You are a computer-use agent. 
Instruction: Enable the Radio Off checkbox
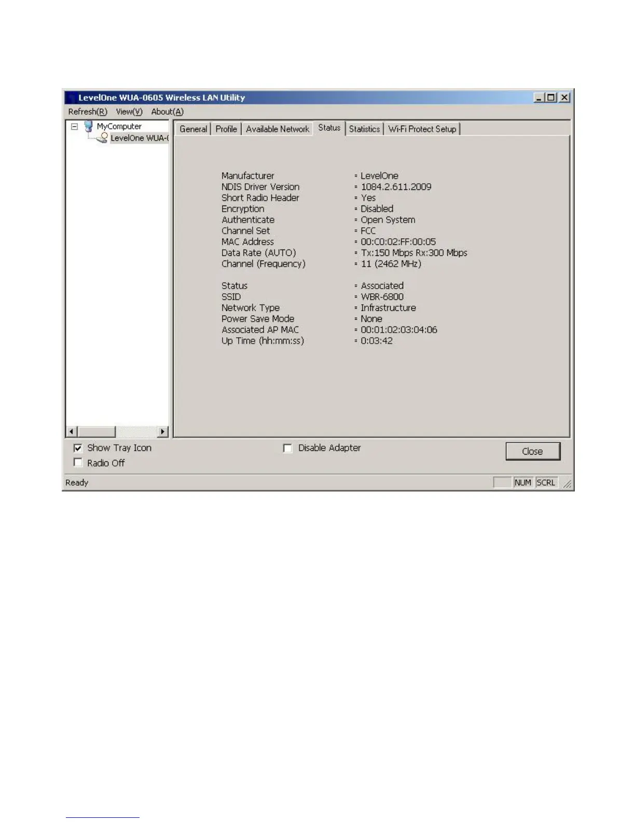[x=78, y=462]
